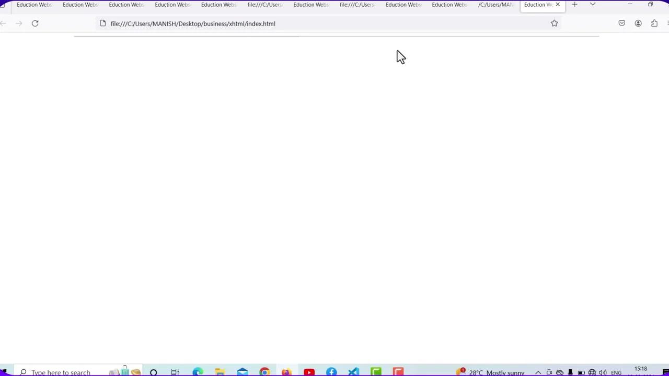This screenshot has width=669, height=376.
Task: Reload the current page
Action: tap(35, 23)
